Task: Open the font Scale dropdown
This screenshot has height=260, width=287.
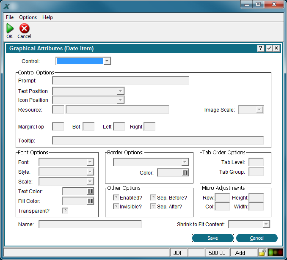Action: (x=90, y=181)
